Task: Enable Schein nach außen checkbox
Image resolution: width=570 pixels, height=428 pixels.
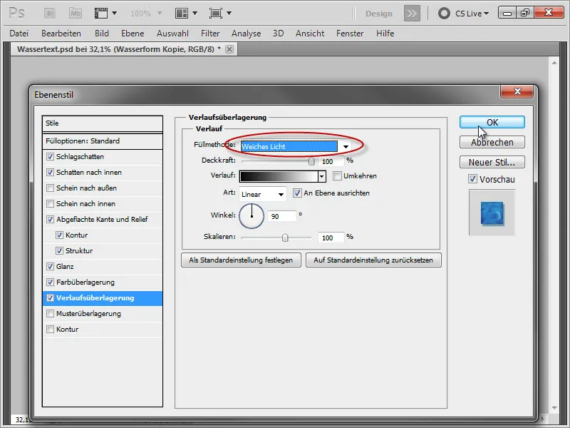Action: click(50, 188)
